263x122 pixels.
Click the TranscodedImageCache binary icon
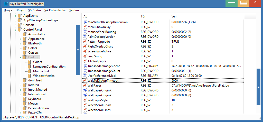(85, 66)
